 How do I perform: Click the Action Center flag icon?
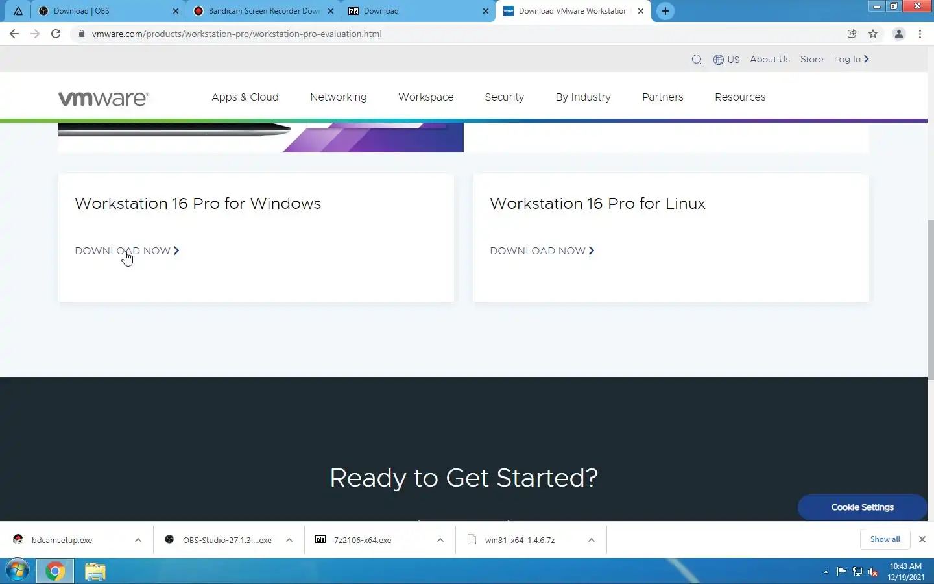point(841,572)
